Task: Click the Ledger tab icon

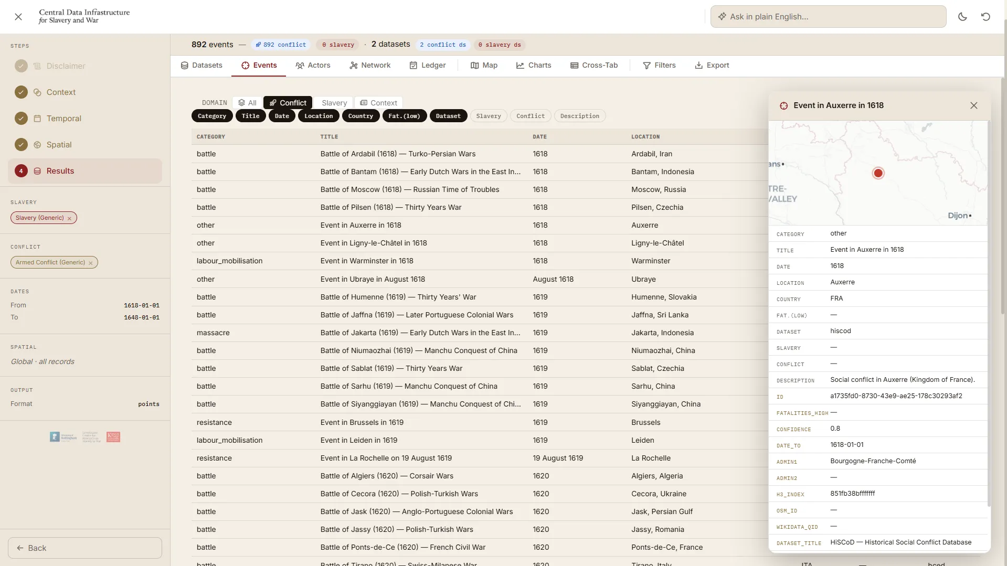Action: click(414, 66)
